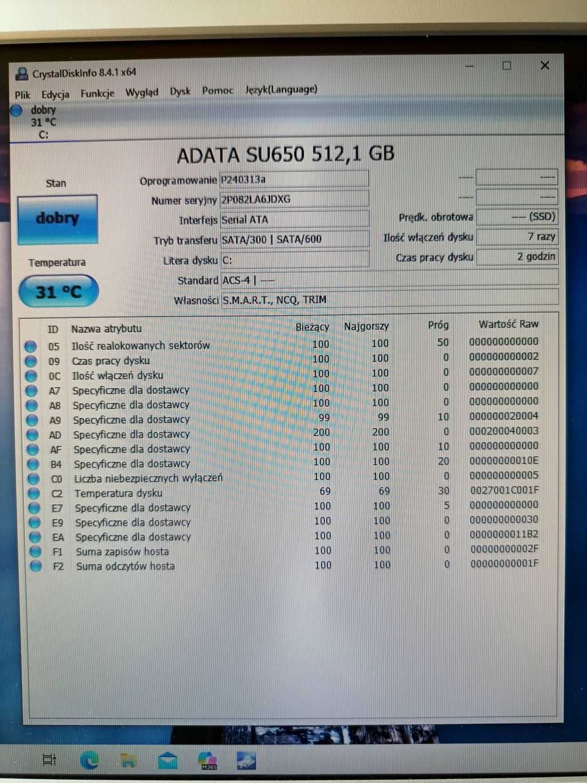The width and height of the screenshot is (587, 783).
Task: Click the serial number field 2P082LA6JDXG
Action: click(294, 199)
